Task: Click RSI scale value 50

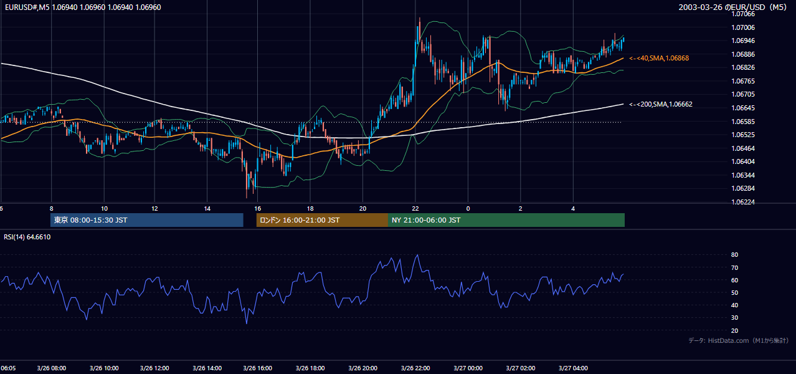Action: pyautogui.click(x=734, y=292)
